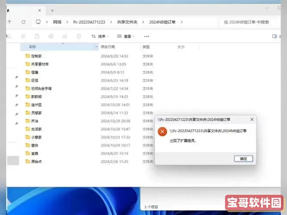Viewport: 287px width, 215px height.
Task: Click the Delete trash toolbar icon
Action: (x=79, y=36)
